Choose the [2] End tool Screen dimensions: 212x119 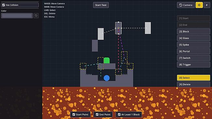point(193,25)
